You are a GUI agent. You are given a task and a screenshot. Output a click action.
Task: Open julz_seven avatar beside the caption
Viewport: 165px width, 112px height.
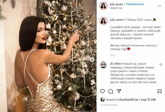[x=103, y=21]
